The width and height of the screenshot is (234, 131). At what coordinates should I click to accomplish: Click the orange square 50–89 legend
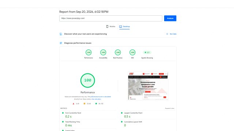pos(87,104)
